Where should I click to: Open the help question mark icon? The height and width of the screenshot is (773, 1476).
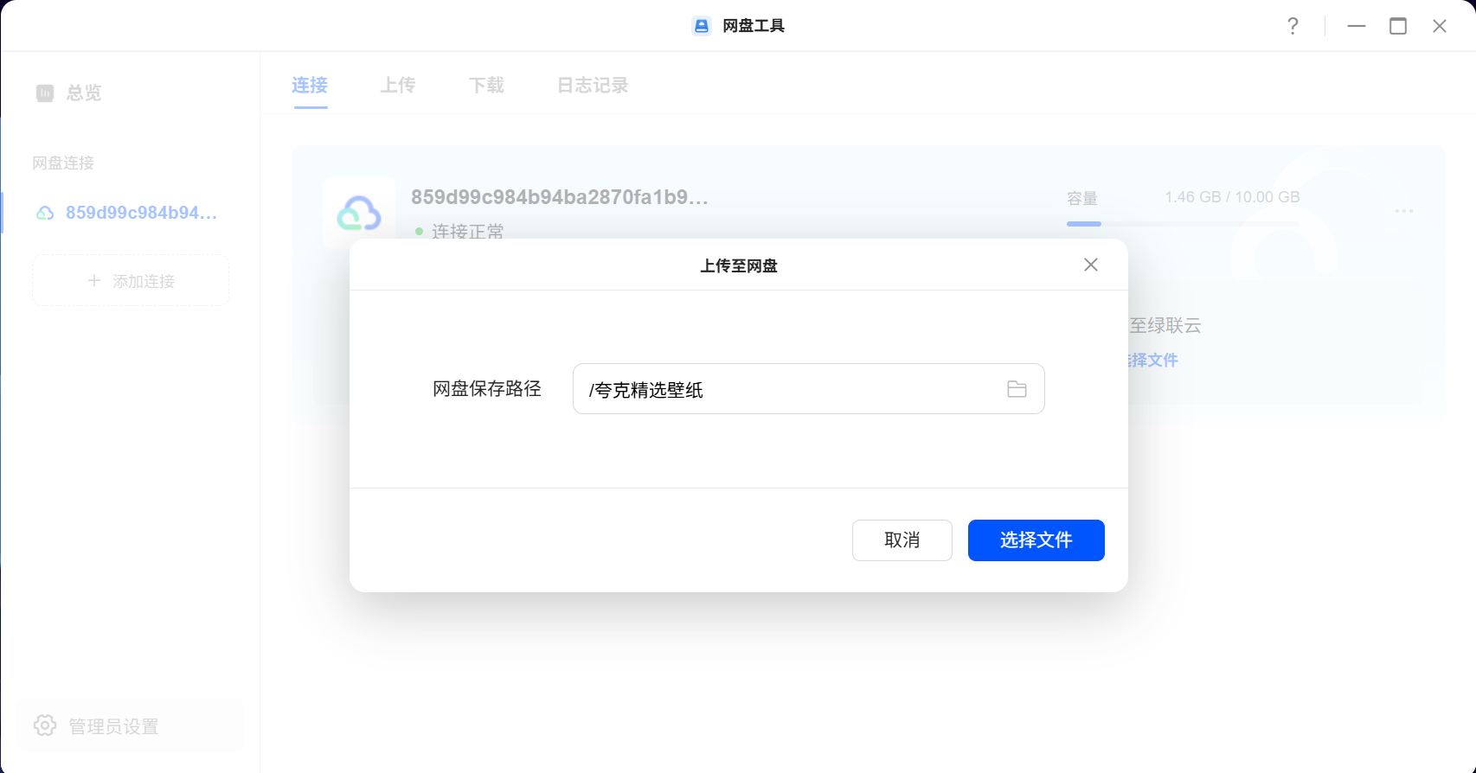[x=1293, y=26]
